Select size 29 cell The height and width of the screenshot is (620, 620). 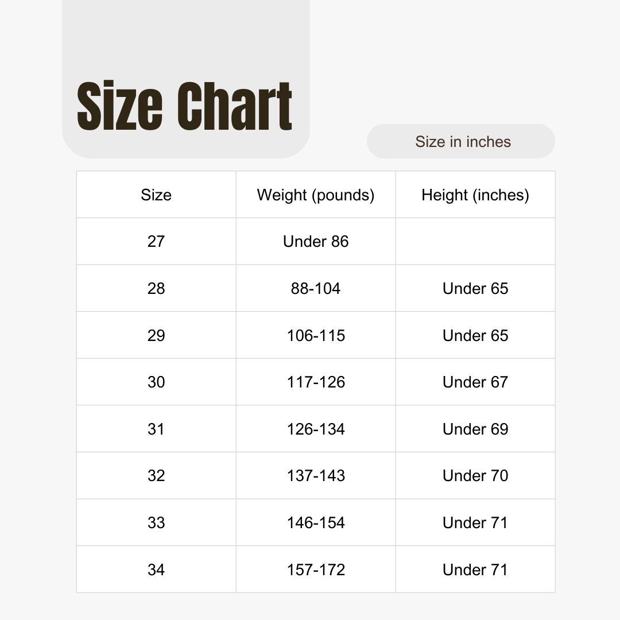click(x=156, y=335)
